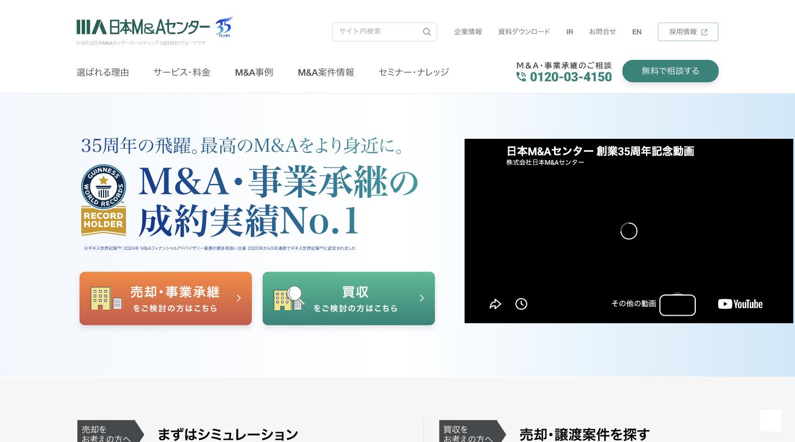Click the chevron arrow on 買収 button

click(x=421, y=298)
